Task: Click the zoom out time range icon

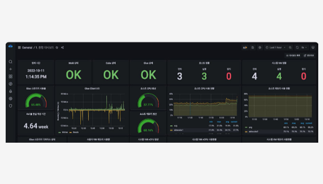Action: [x=290, y=47]
